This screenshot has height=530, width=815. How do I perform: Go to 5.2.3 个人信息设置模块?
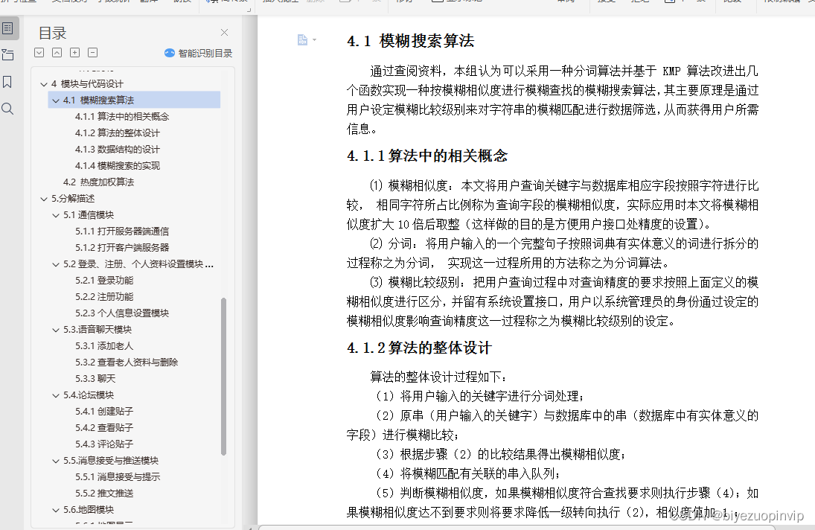click(x=122, y=313)
